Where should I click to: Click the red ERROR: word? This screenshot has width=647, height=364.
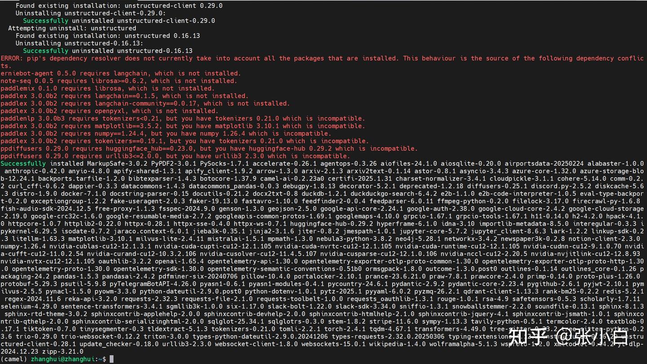(x=12, y=58)
